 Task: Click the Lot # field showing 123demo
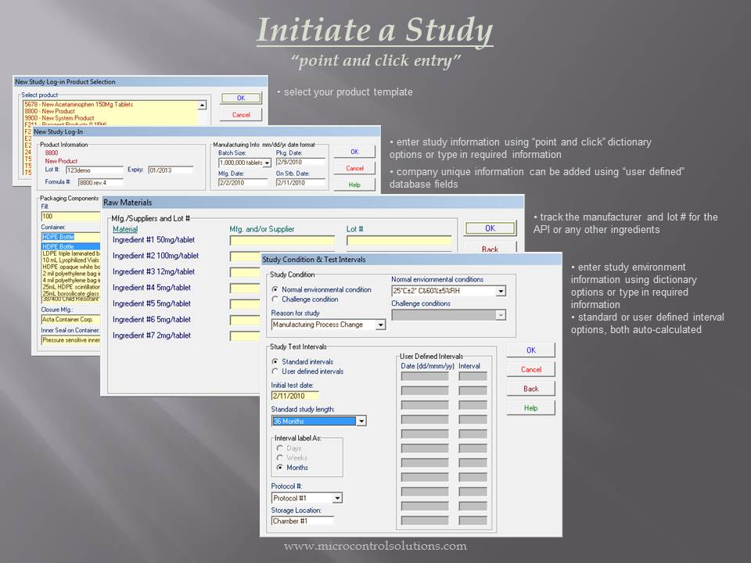pyautogui.click(x=92, y=170)
